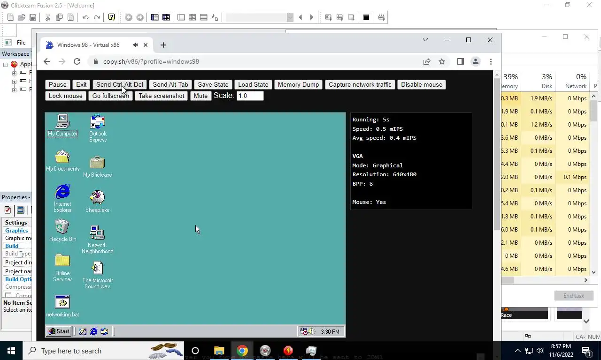Viewport: 601px width, 360px height.
Task: Open the Windows 98 Start button
Action: pos(58,331)
